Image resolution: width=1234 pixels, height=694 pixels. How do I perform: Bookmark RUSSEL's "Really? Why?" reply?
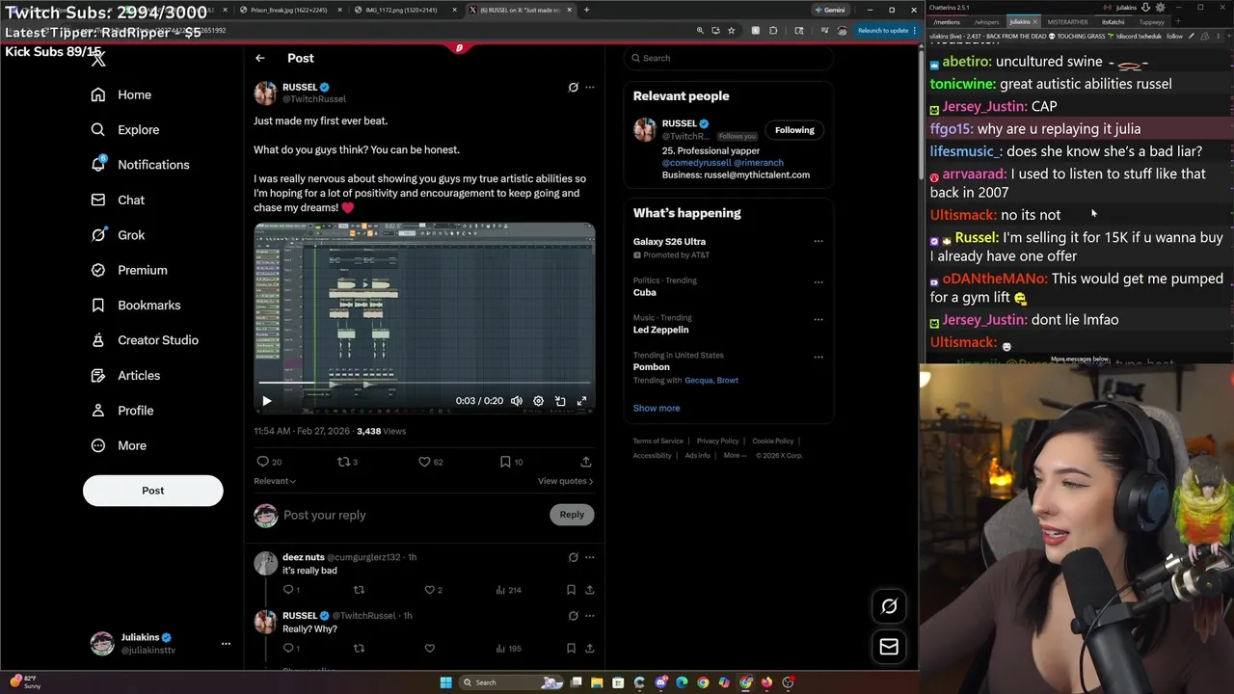click(x=571, y=649)
